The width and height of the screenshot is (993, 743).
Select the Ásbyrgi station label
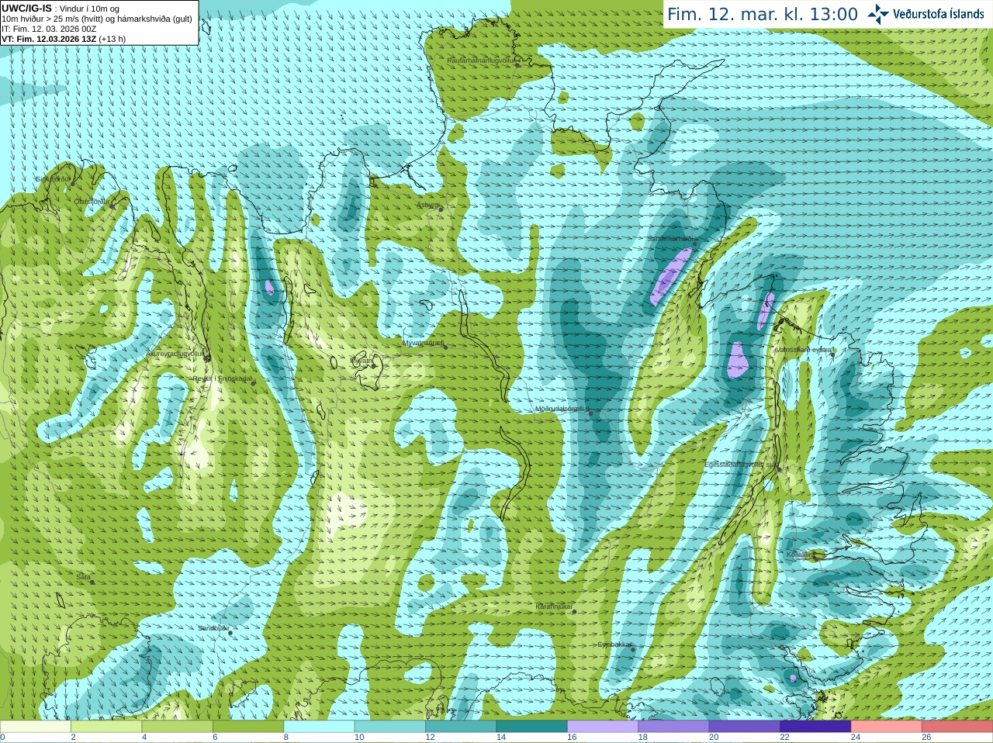[427, 205]
